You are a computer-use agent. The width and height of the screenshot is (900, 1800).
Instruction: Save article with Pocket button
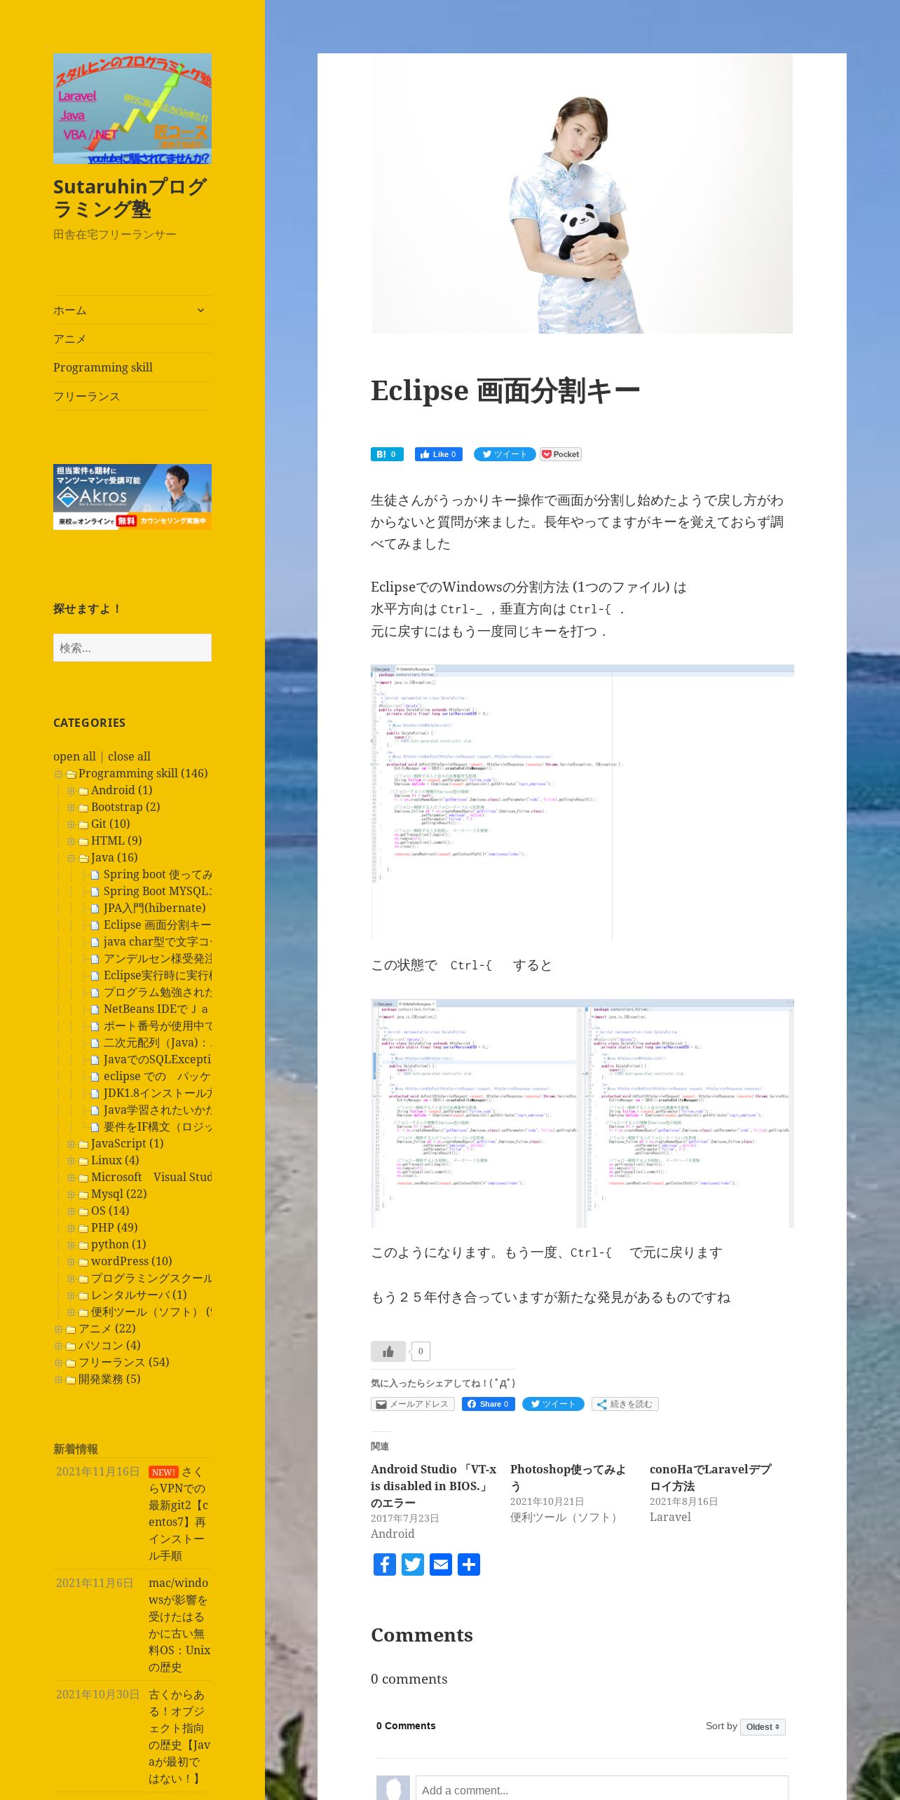pos(561,454)
